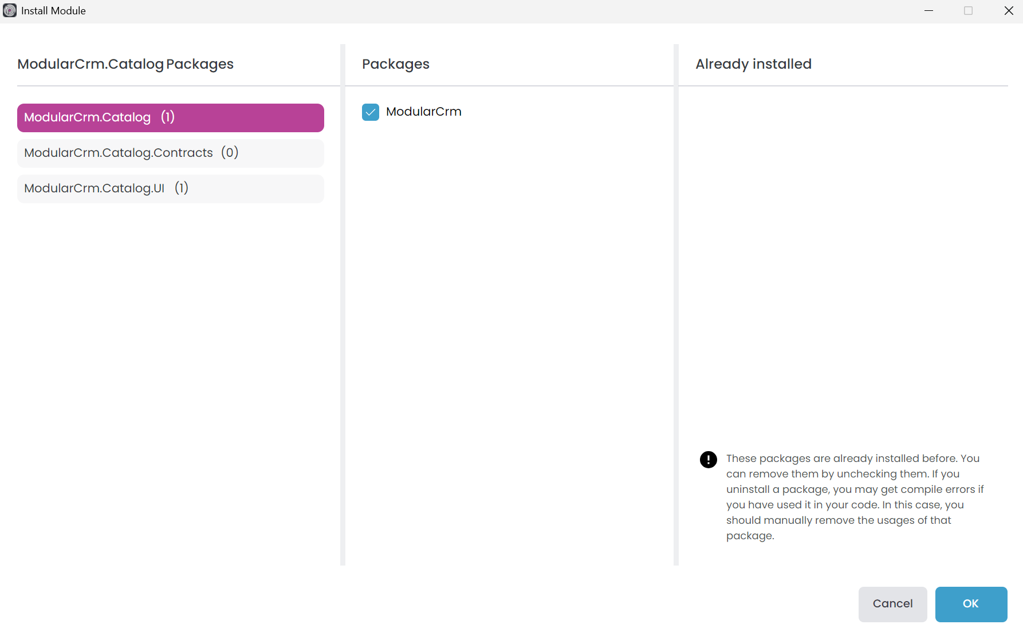The width and height of the screenshot is (1023, 640).
Task: Click the ModularCrm package label
Action: pyautogui.click(x=423, y=112)
